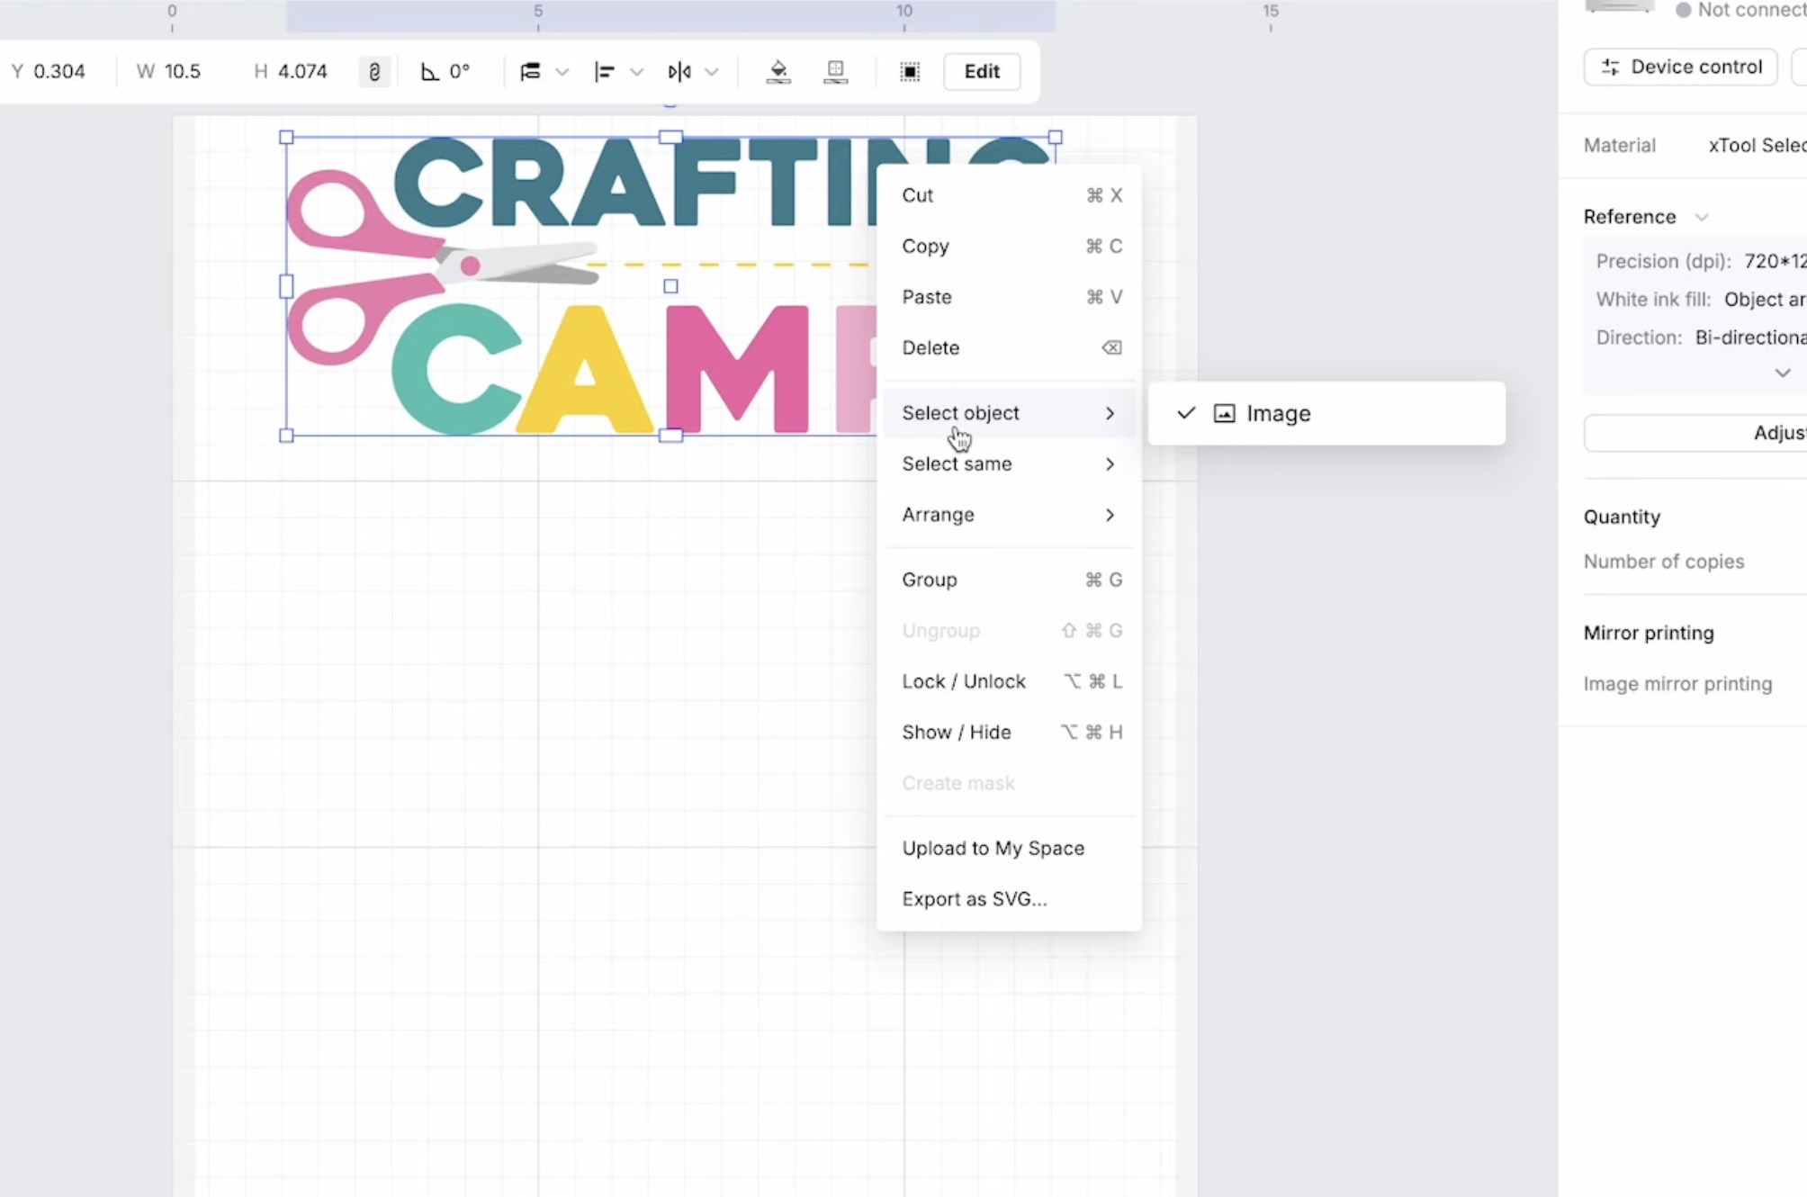Select Upload to My Space
Image resolution: width=1807 pixels, height=1197 pixels.
993,847
